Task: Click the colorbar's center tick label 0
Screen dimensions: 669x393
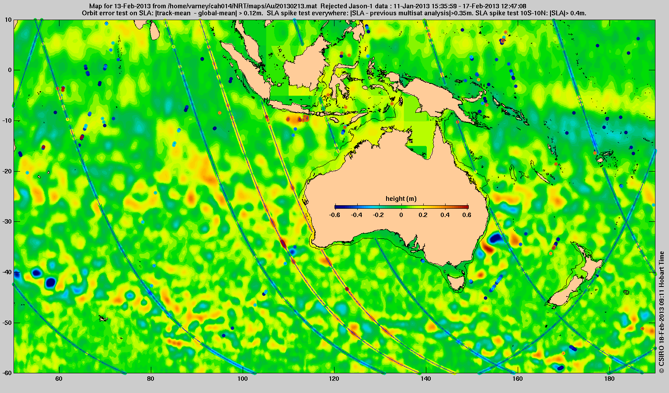Action: point(401,215)
